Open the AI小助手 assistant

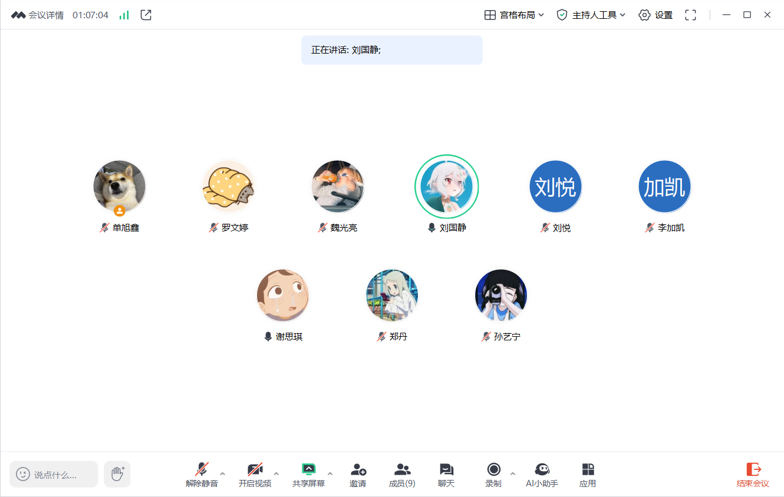tap(542, 474)
